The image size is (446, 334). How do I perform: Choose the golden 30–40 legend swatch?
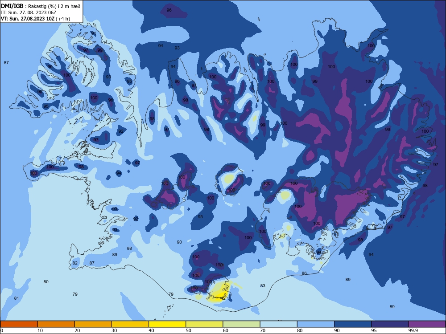click(x=130, y=324)
